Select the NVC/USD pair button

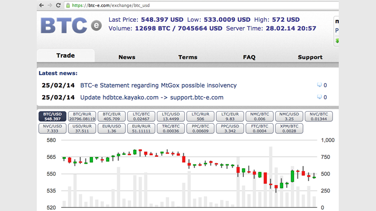click(x=52, y=128)
